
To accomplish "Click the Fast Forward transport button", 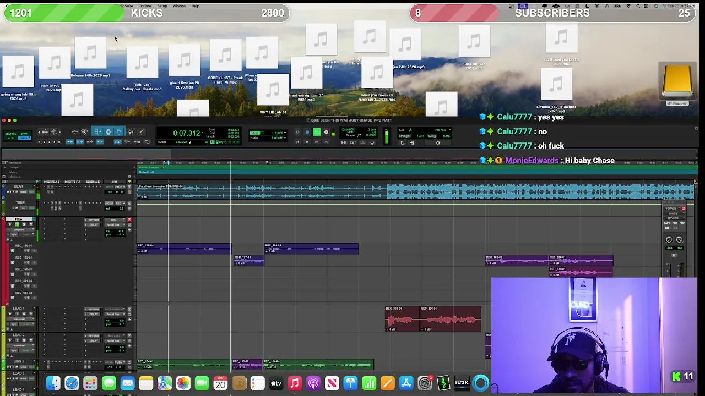I will [x=317, y=142].
